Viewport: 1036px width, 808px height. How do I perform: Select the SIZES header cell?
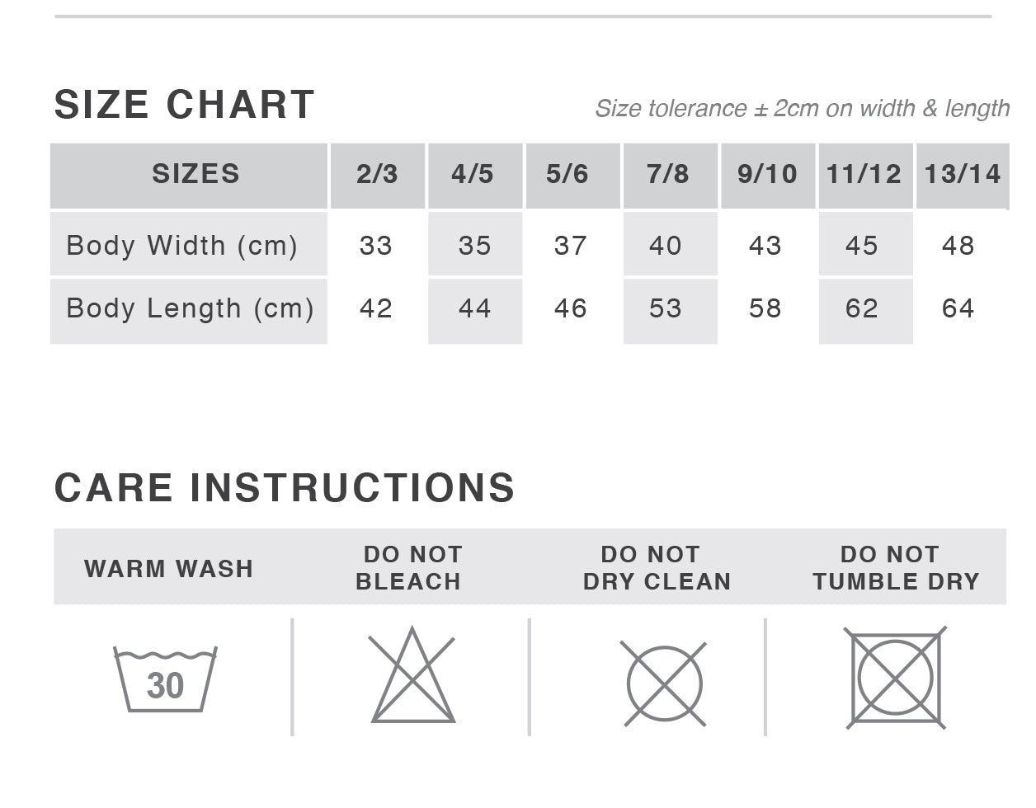pos(195,174)
